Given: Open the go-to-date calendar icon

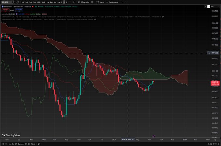Looking at the screenshot, I should [x=39, y=144].
